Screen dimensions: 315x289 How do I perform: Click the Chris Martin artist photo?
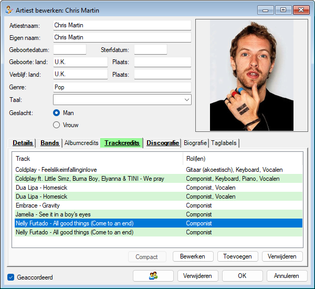tap(251, 76)
